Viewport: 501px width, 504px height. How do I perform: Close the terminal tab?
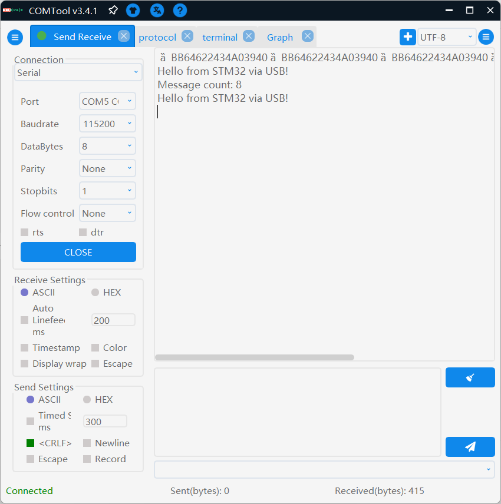(248, 36)
